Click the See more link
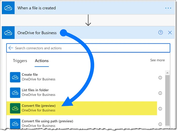The width and height of the screenshot is (177, 131). pos(157,60)
